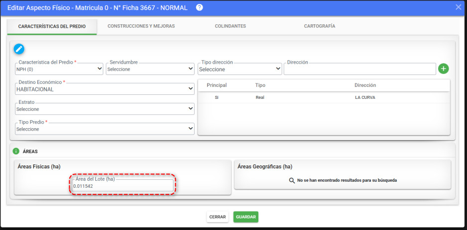The width and height of the screenshot is (467, 230).
Task: Click the green plus add address icon
Action: tap(444, 69)
